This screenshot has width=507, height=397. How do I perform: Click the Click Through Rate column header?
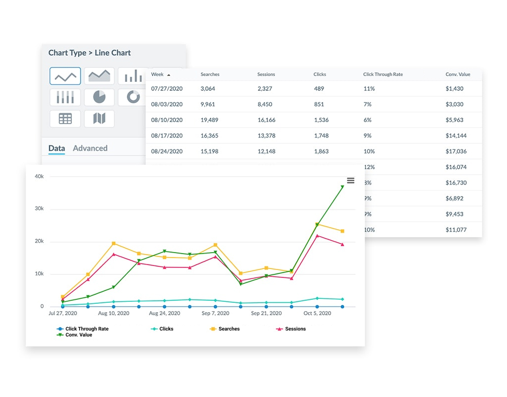[x=383, y=74]
